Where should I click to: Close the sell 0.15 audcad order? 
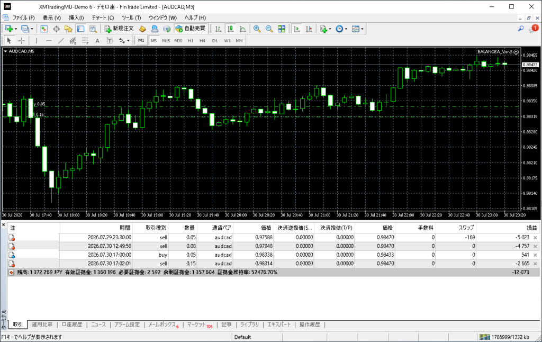(535, 264)
